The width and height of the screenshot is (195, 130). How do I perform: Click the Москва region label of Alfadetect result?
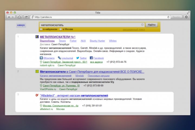pos(60,109)
